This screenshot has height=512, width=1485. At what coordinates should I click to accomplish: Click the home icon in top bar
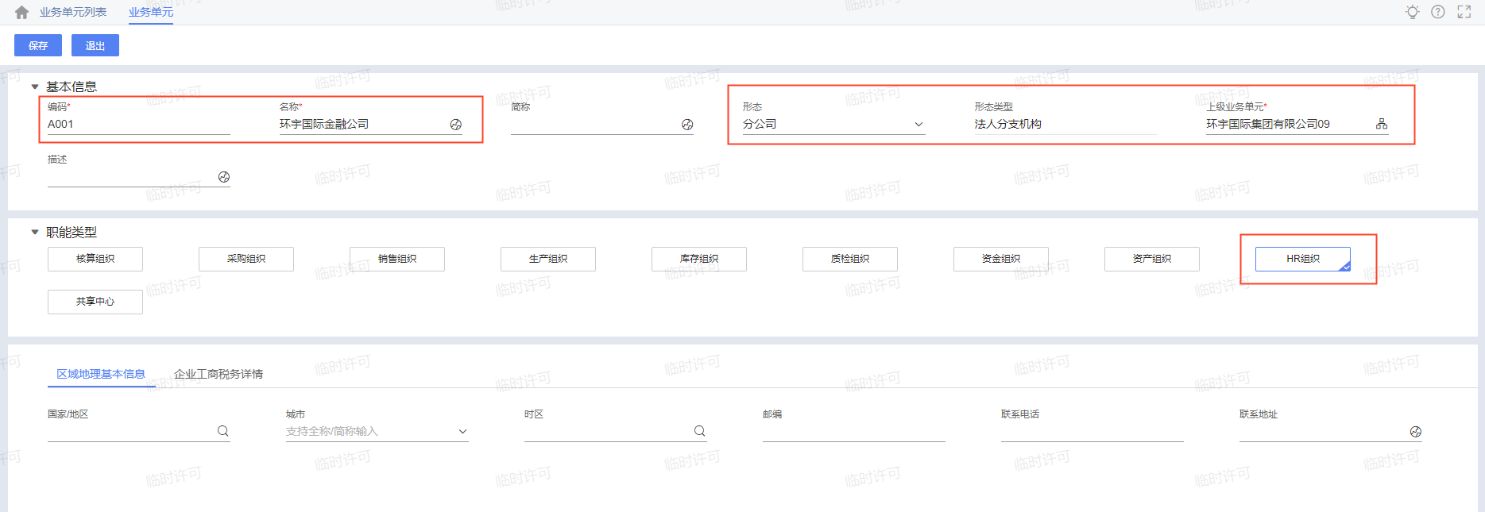[21, 13]
